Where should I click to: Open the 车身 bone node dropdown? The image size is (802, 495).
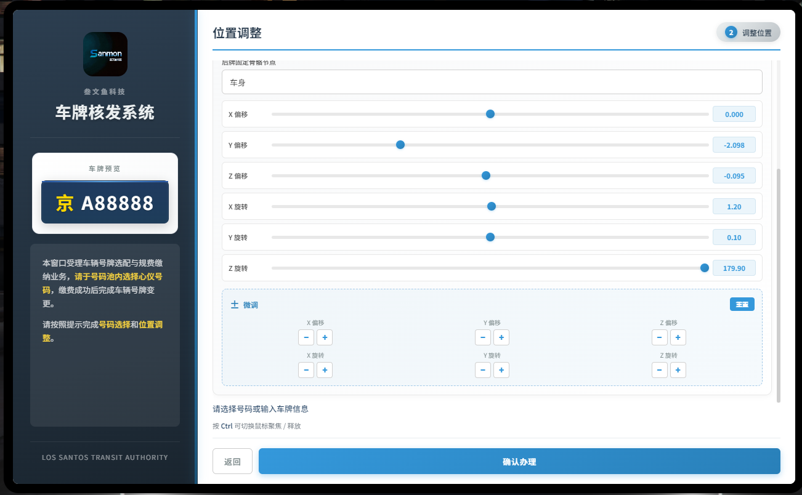492,82
